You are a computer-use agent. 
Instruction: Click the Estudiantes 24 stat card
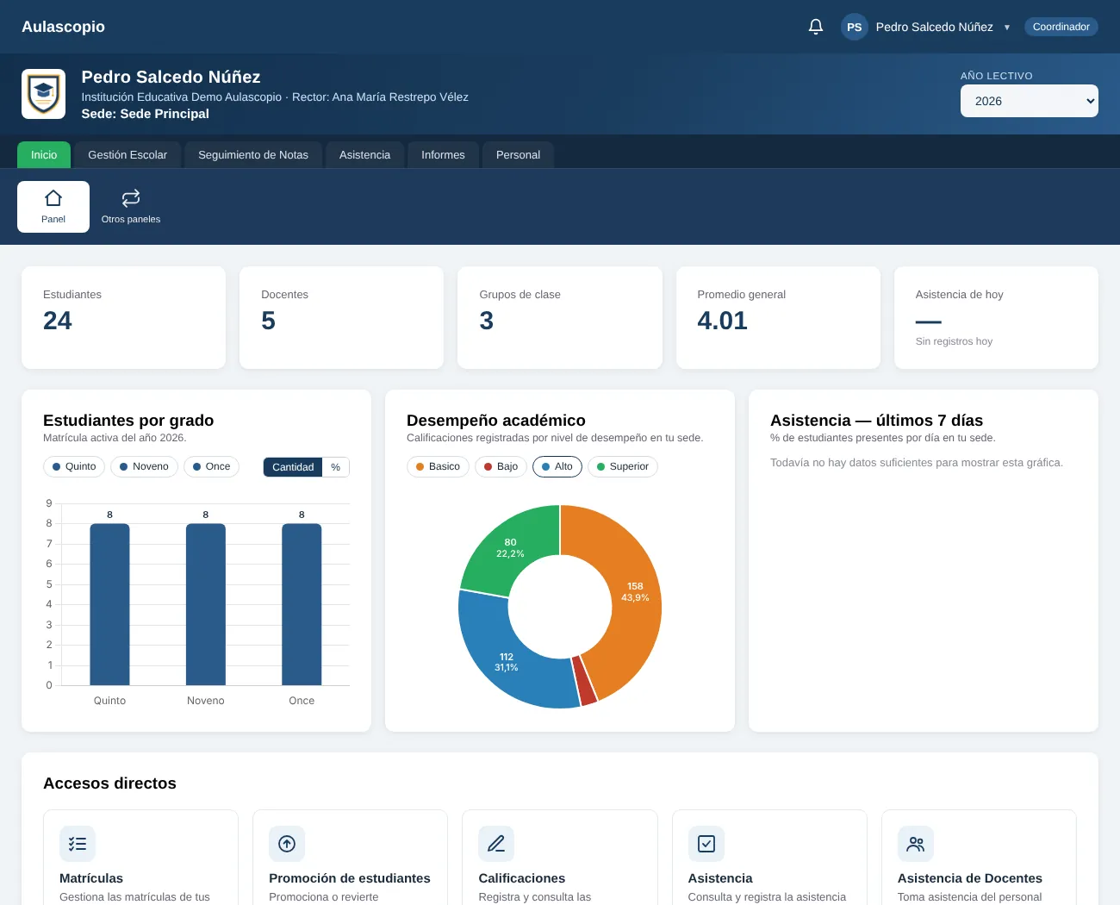point(123,317)
